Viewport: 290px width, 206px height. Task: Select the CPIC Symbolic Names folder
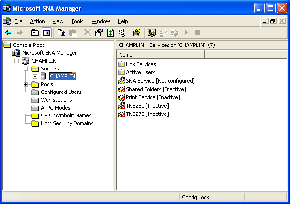tap(66, 115)
